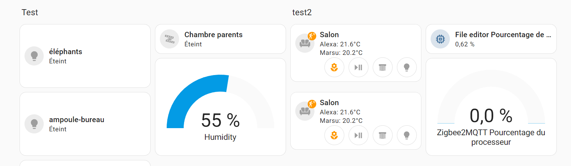Toggle play/pause in the lower Salon card
Screen dimensions: 571x166
coord(359,135)
